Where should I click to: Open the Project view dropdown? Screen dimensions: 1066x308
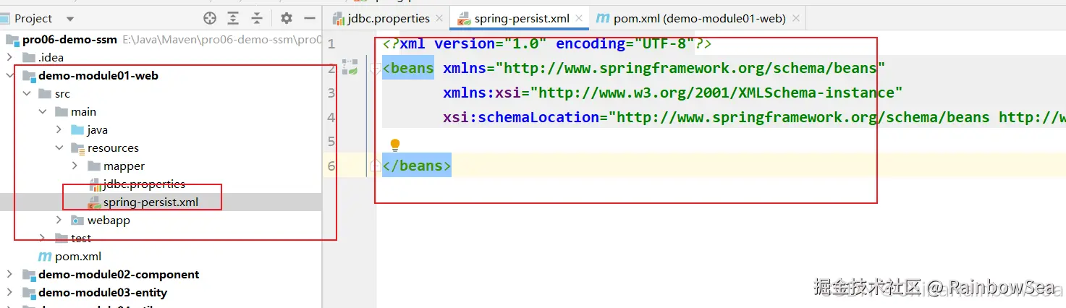[x=70, y=19]
